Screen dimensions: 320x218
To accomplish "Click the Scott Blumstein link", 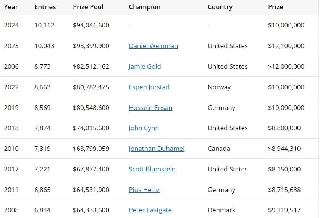I will (152, 169).
